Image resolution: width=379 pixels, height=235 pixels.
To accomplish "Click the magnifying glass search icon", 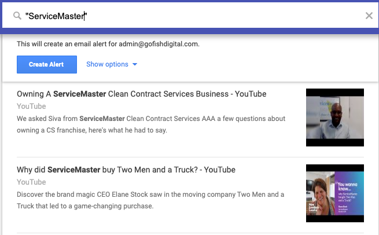I will [17, 16].
